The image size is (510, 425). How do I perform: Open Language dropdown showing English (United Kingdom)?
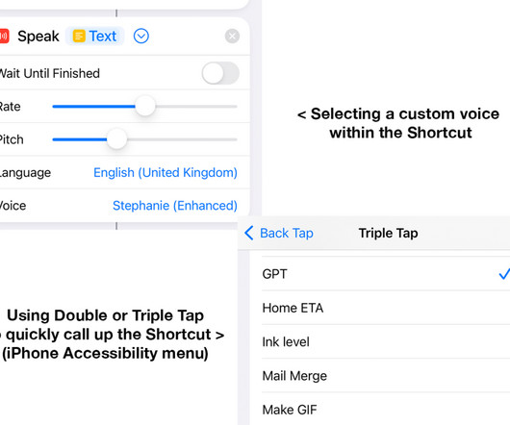pyautogui.click(x=166, y=172)
